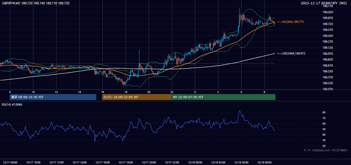Click price axis label 188.370
351x165 pixels.
coord(327,77)
